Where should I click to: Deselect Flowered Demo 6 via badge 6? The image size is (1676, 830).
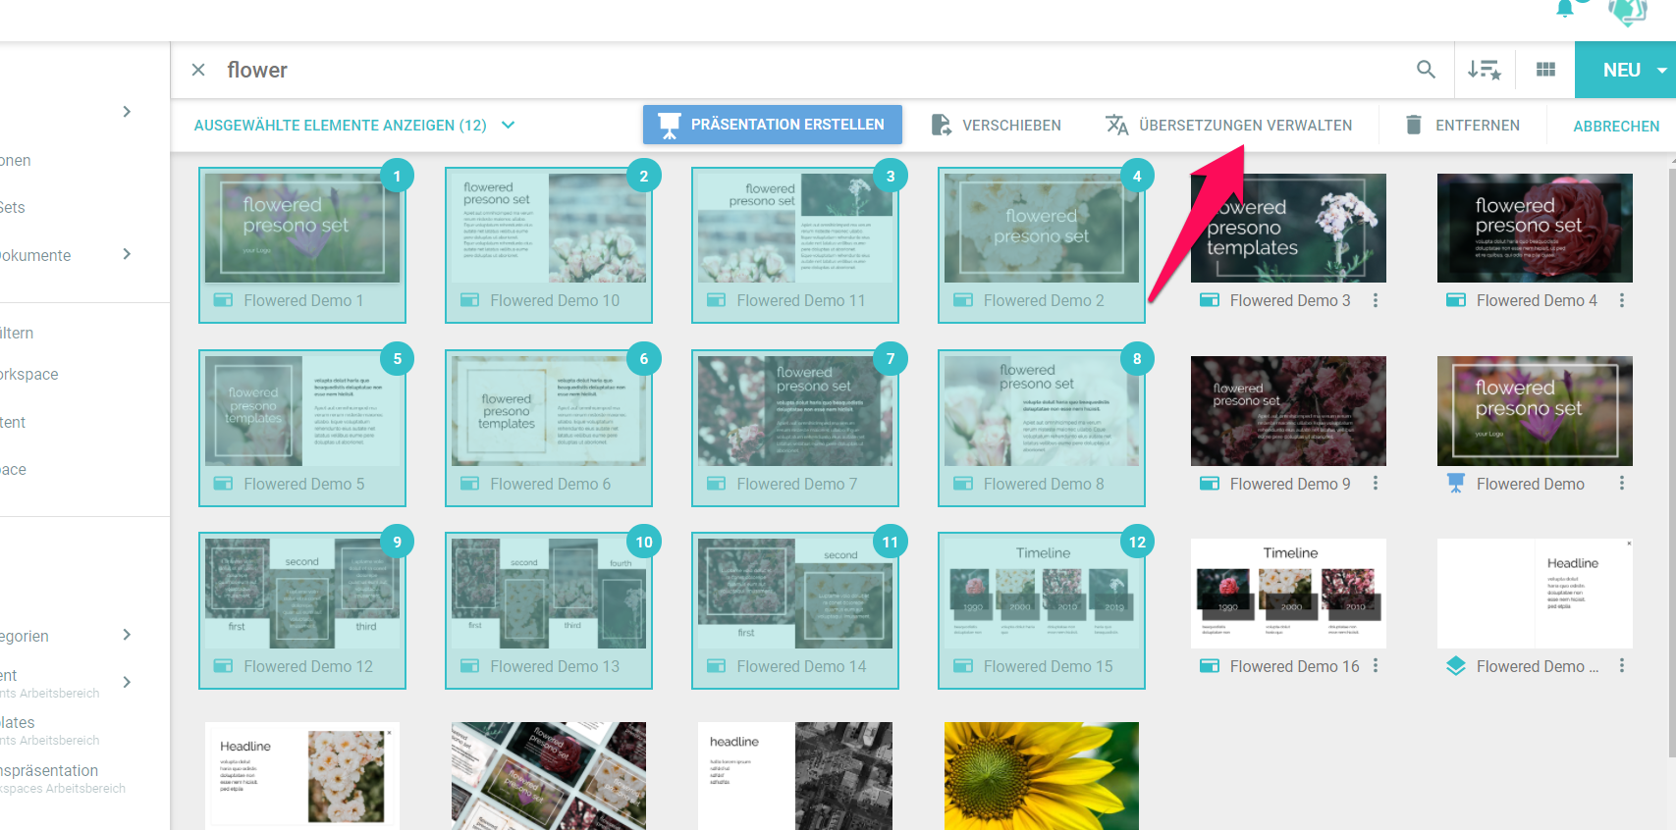643,359
